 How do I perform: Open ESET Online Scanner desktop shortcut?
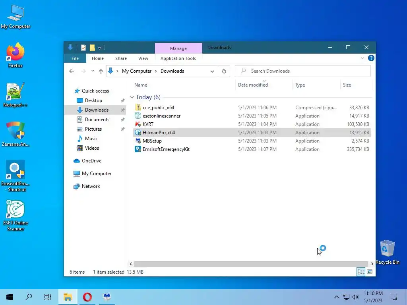click(x=16, y=216)
